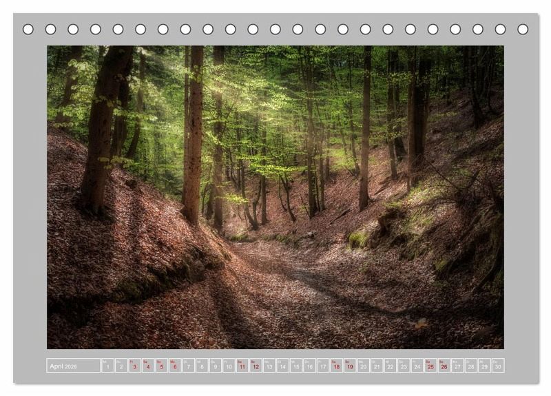The width and height of the screenshot is (551, 396).
Task: Select day 14 in the date strip
Action: click(283, 366)
